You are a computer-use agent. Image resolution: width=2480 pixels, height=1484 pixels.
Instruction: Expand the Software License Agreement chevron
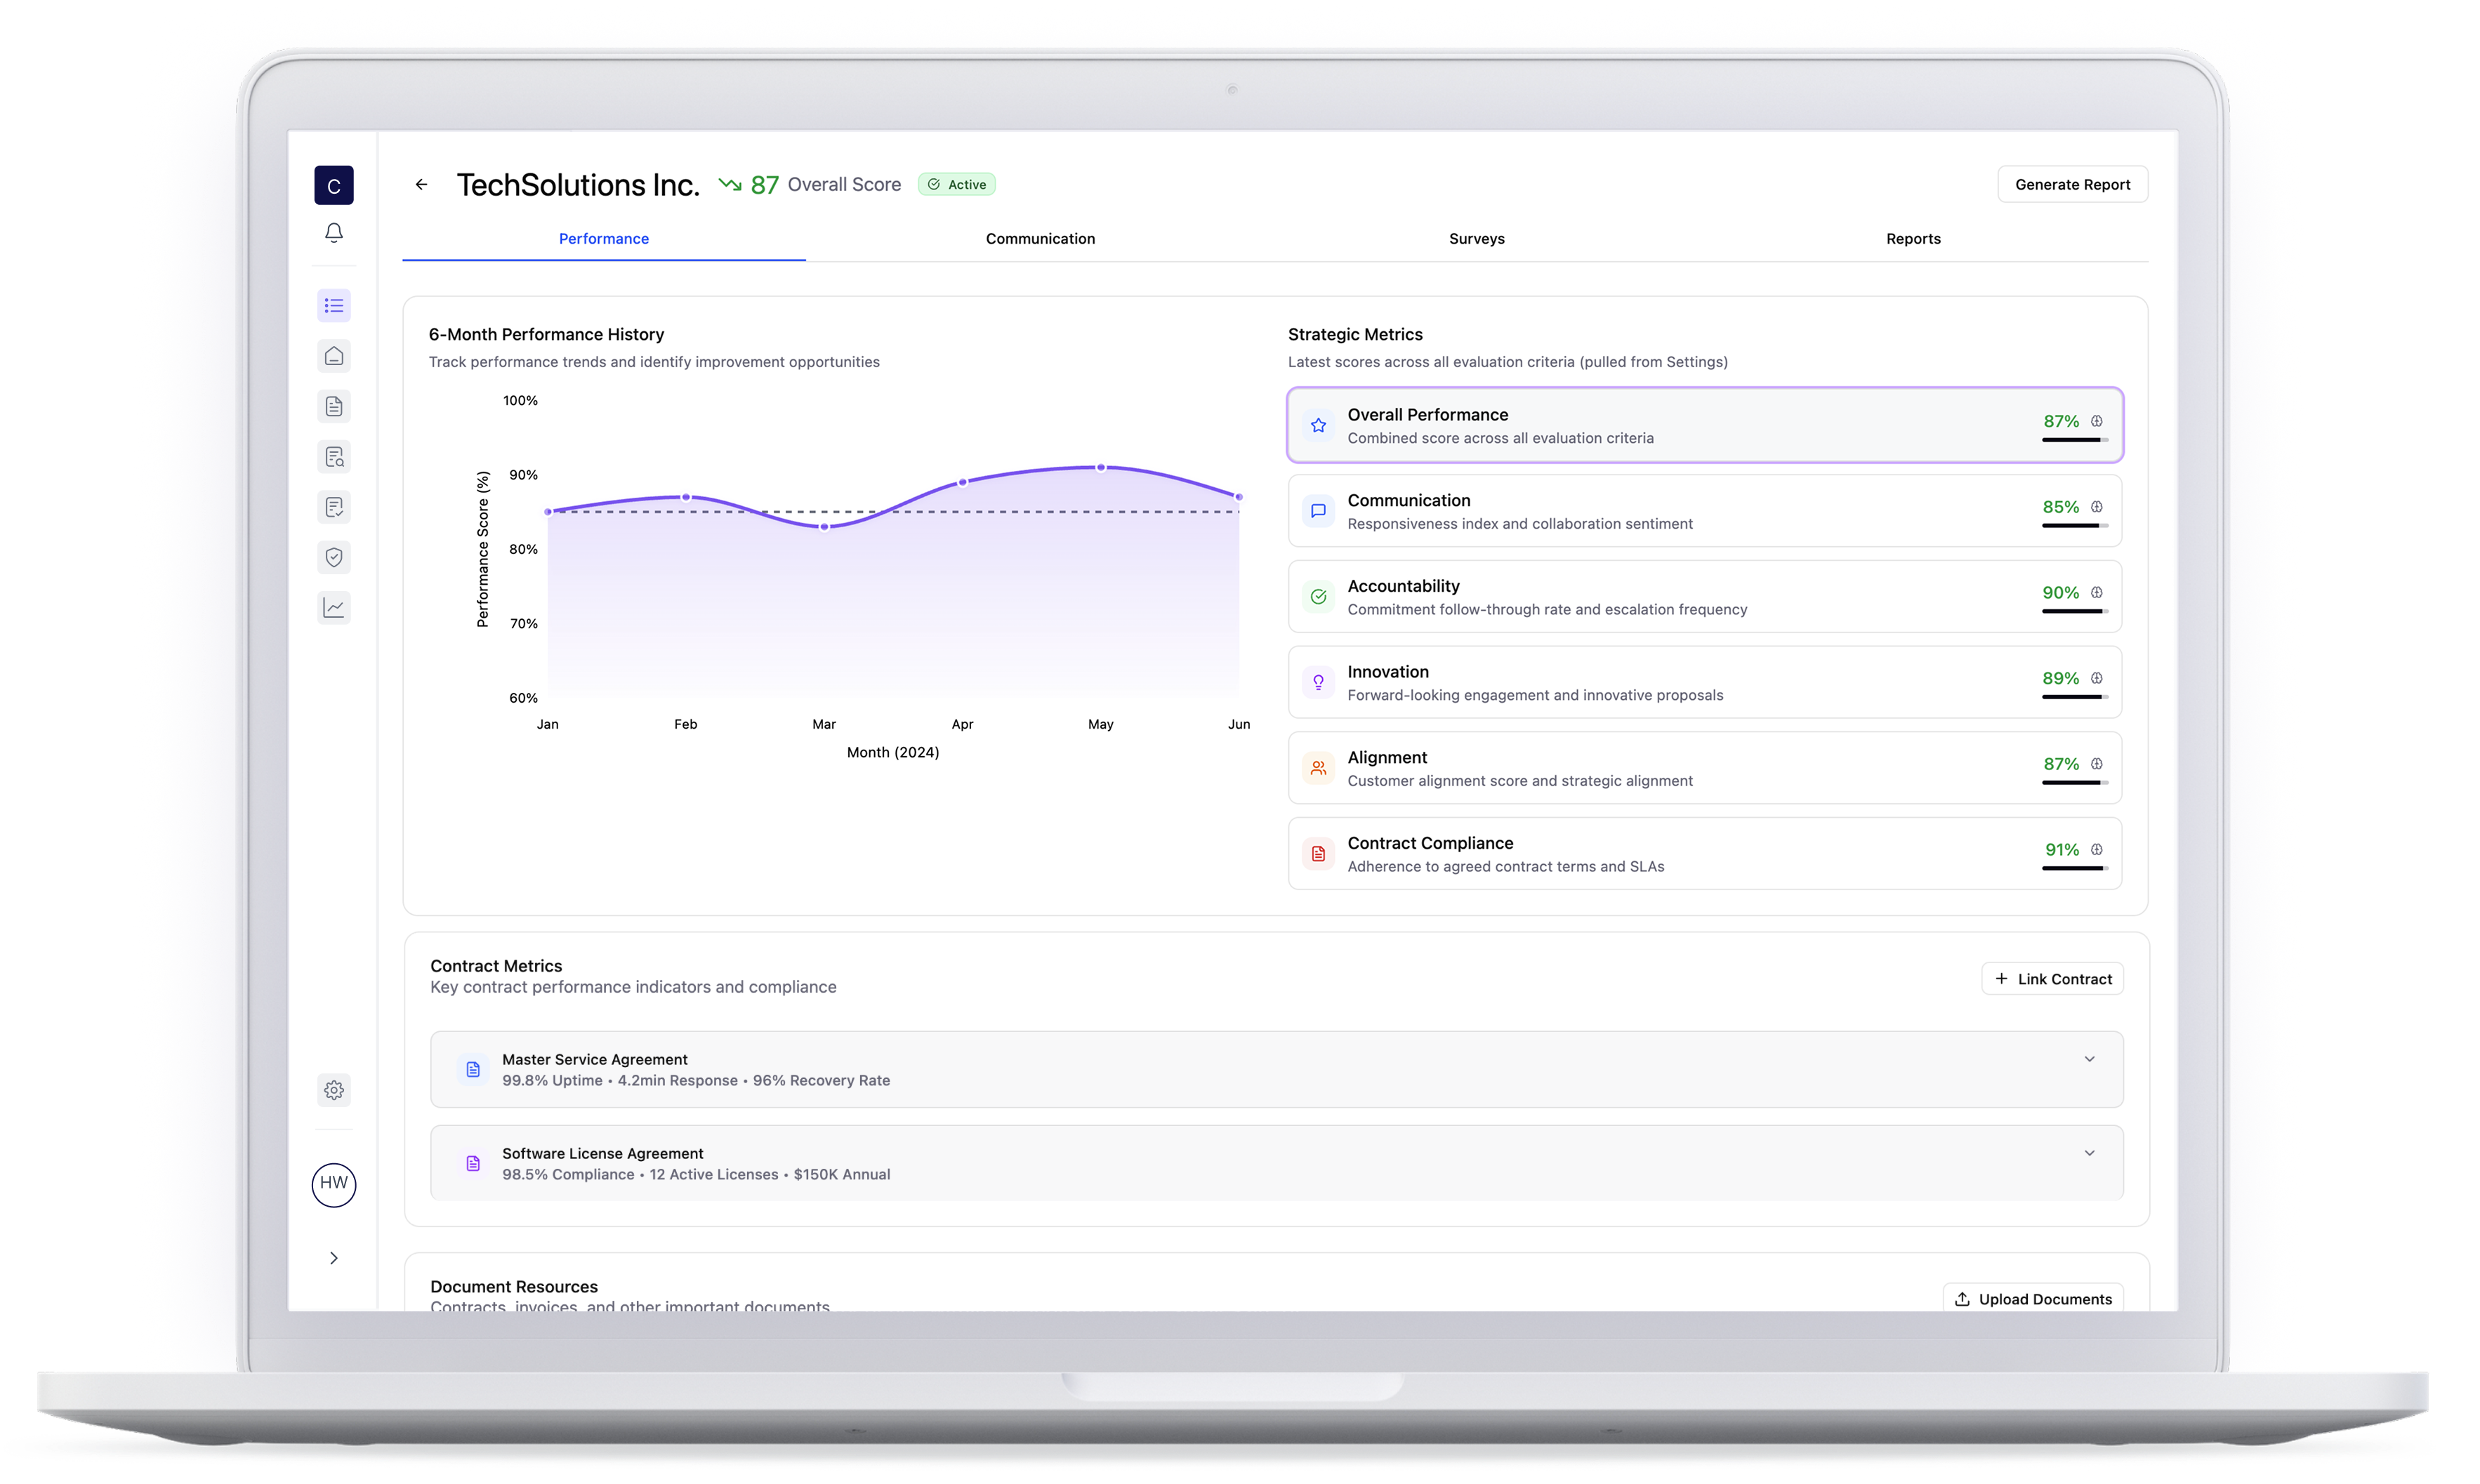(x=2089, y=1153)
